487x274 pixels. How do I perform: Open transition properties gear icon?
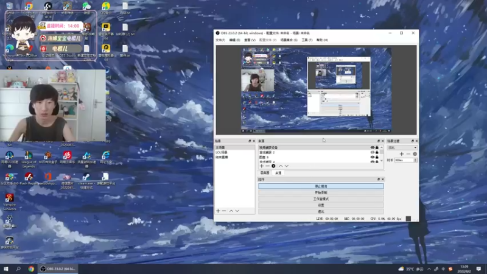coord(415,154)
